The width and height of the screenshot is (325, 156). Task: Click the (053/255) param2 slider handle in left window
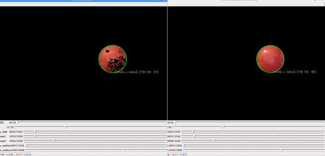point(54,141)
